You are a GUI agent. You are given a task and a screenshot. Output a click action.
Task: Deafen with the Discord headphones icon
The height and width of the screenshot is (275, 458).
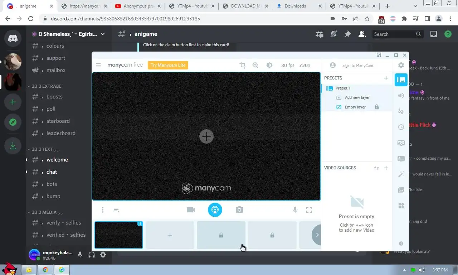92,255
